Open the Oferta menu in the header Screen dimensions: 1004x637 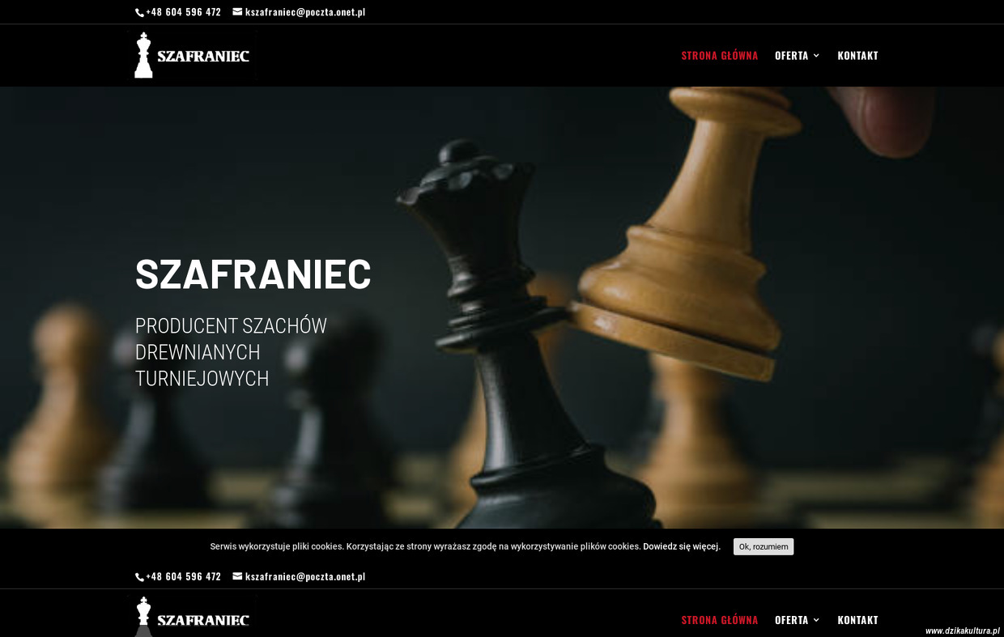792,55
